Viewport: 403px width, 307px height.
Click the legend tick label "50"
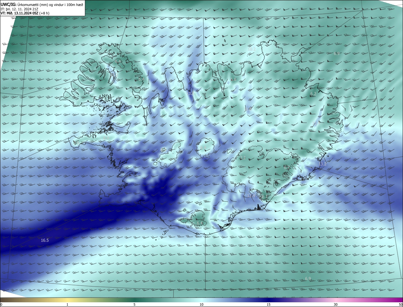pos(400,304)
